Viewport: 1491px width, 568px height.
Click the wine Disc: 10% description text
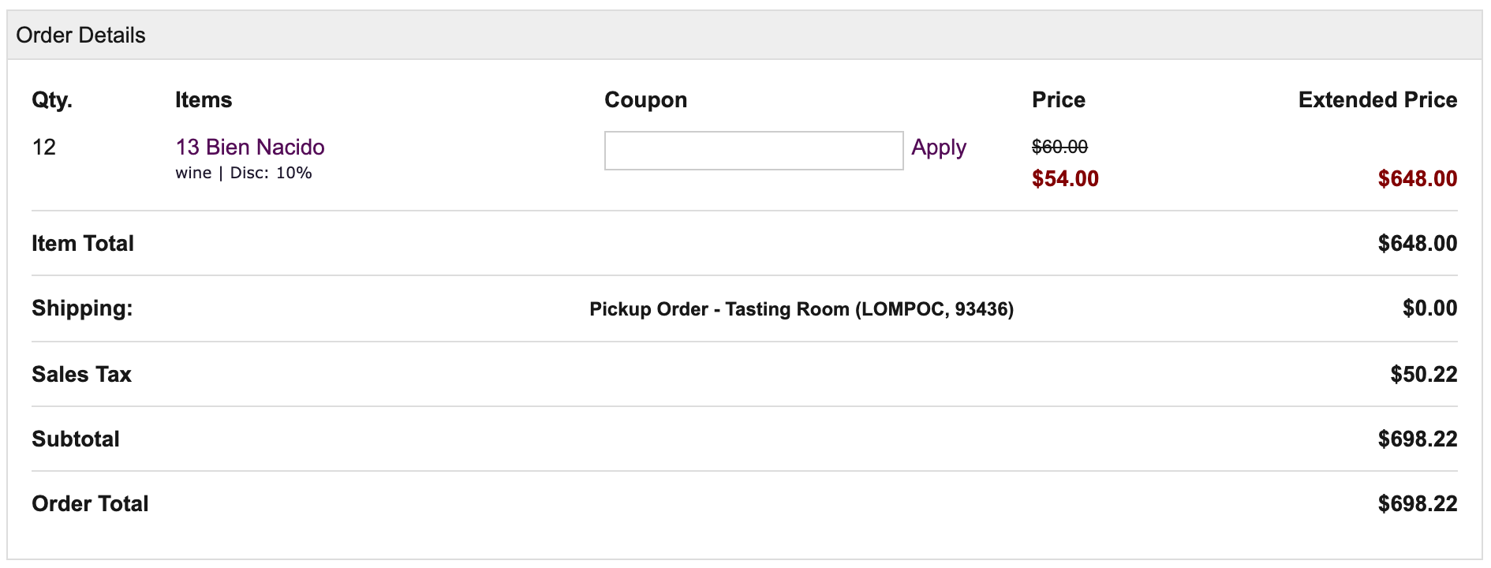click(244, 173)
